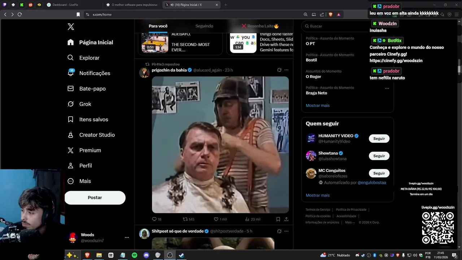Bookmark the prigozhin da bahia post
The height and width of the screenshot is (260, 462).
point(278,219)
